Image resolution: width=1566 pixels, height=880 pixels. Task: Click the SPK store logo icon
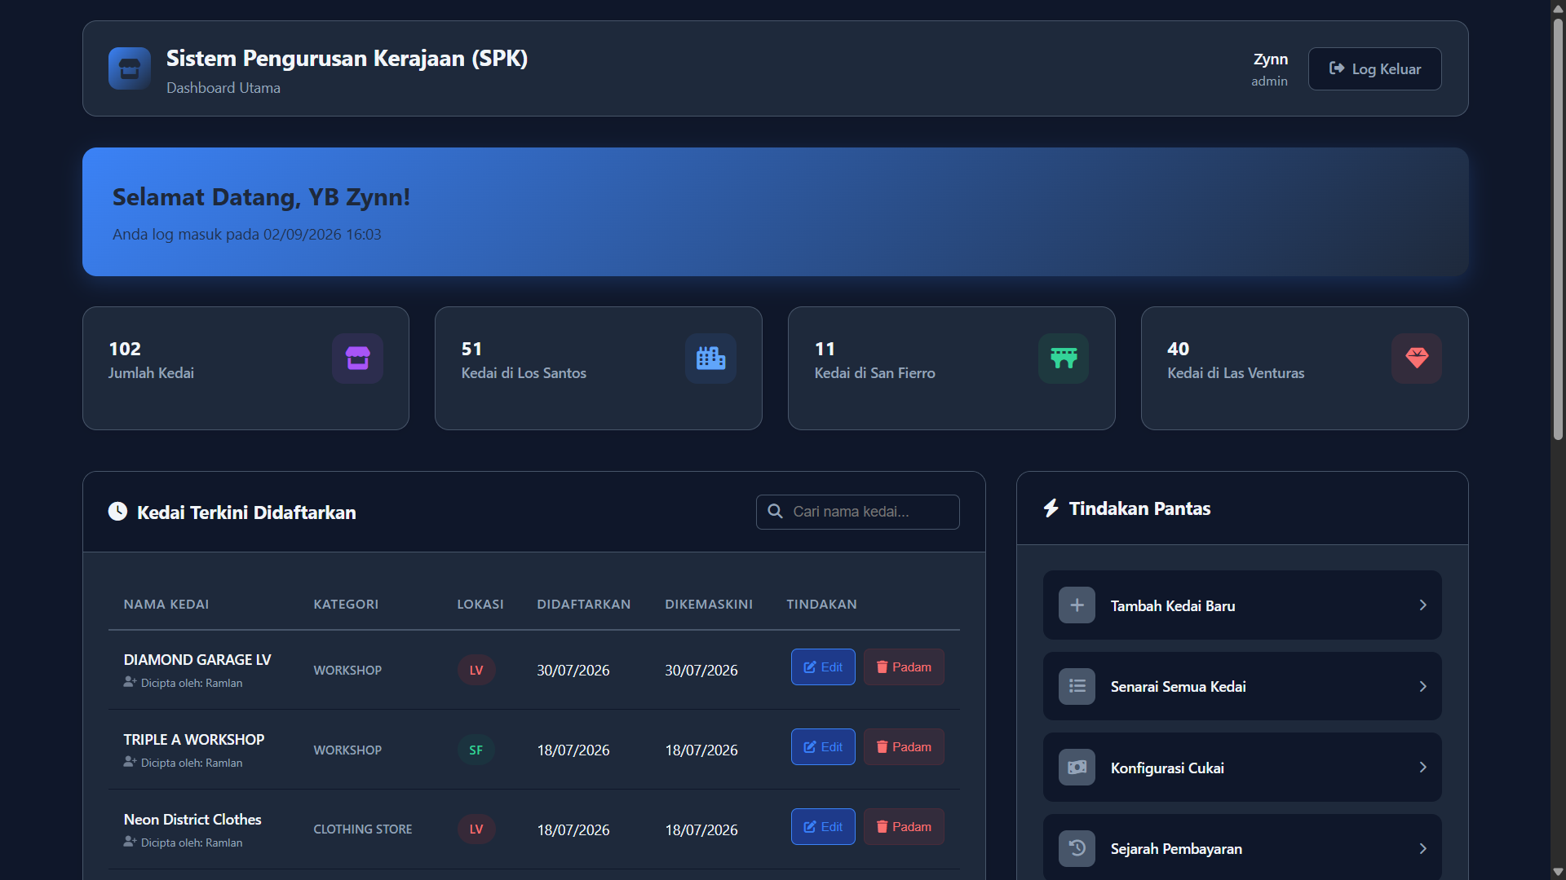(x=130, y=68)
